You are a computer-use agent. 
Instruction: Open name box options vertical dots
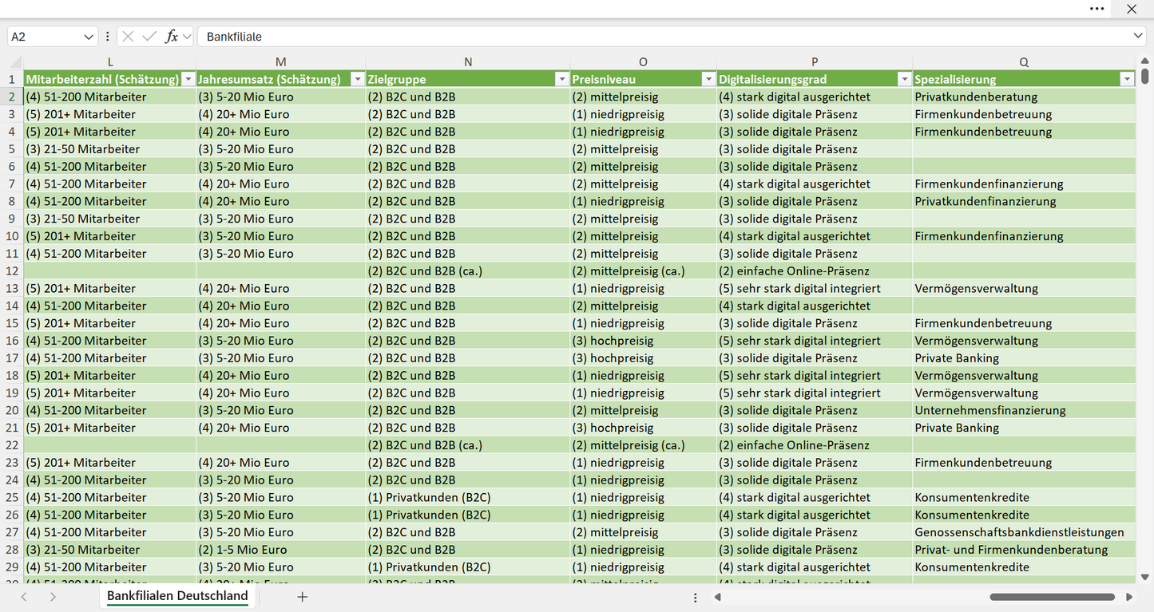coord(107,37)
